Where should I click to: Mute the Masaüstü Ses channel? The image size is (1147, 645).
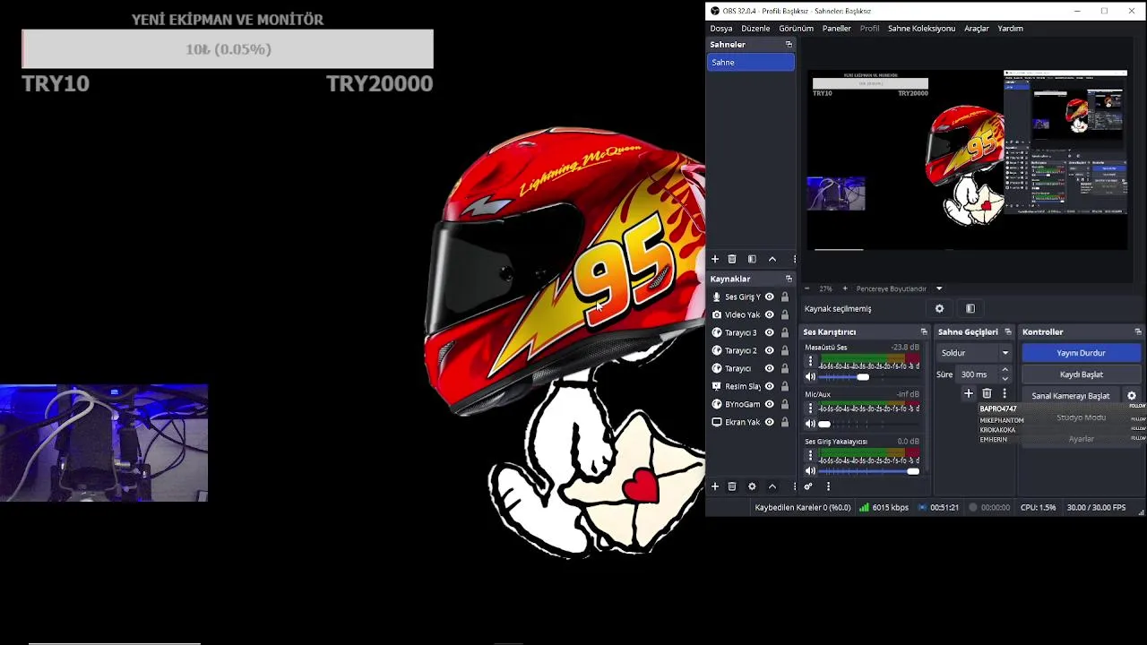tap(811, 377)
